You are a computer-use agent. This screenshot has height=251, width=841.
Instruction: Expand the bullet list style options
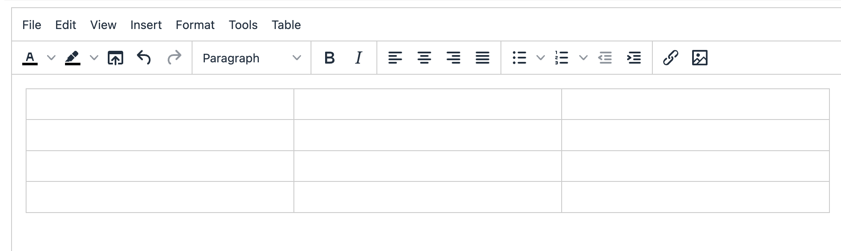(541, 58)
